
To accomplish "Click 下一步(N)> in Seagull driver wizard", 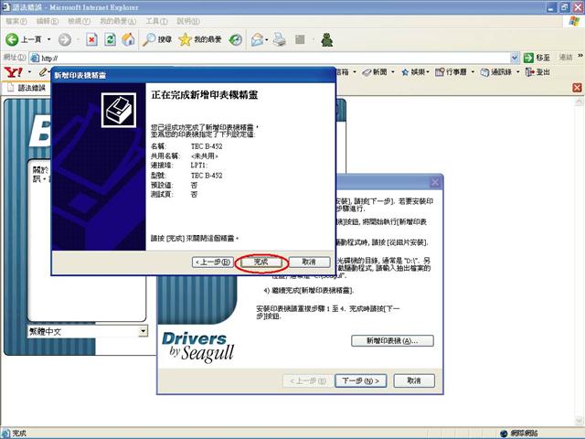I will click(360, 380).
